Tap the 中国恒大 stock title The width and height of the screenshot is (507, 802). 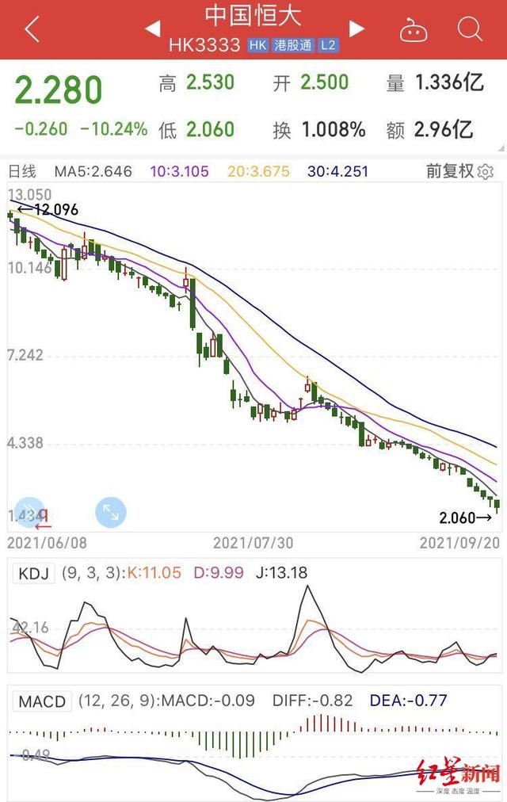[253, 17]
